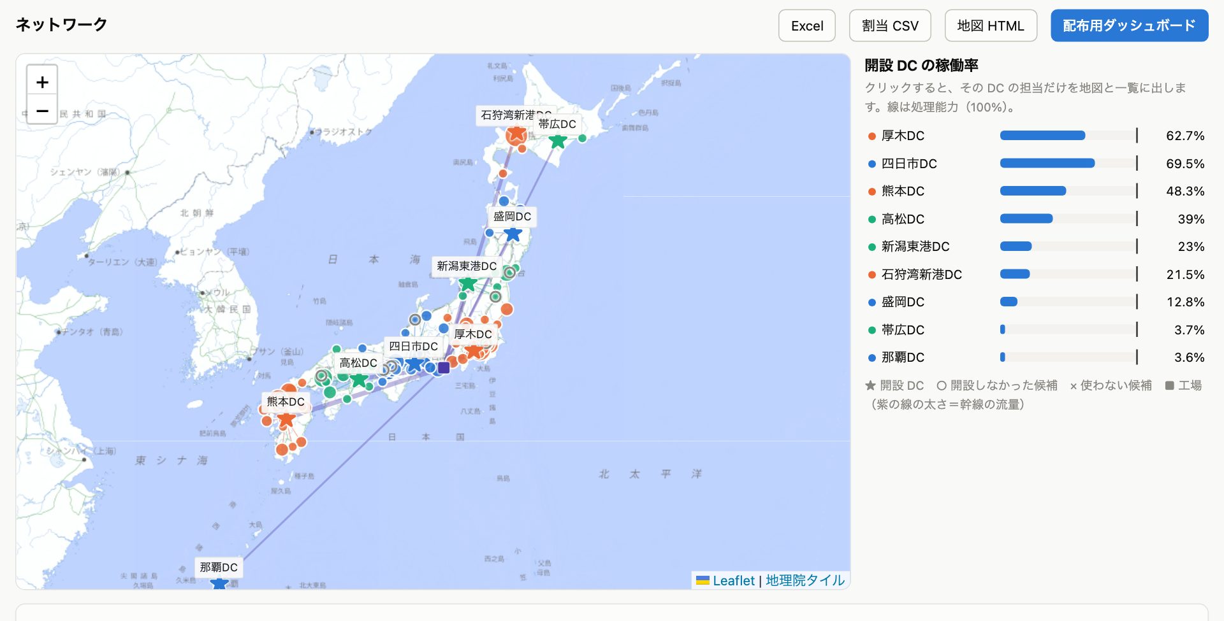The width and height of the screenshot is (1224, 621).
Task: Open the 配布用ダッシュボード button
Action: [x=1129, y=25]
